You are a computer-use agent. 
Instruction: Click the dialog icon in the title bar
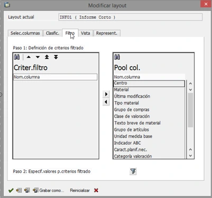7,5
